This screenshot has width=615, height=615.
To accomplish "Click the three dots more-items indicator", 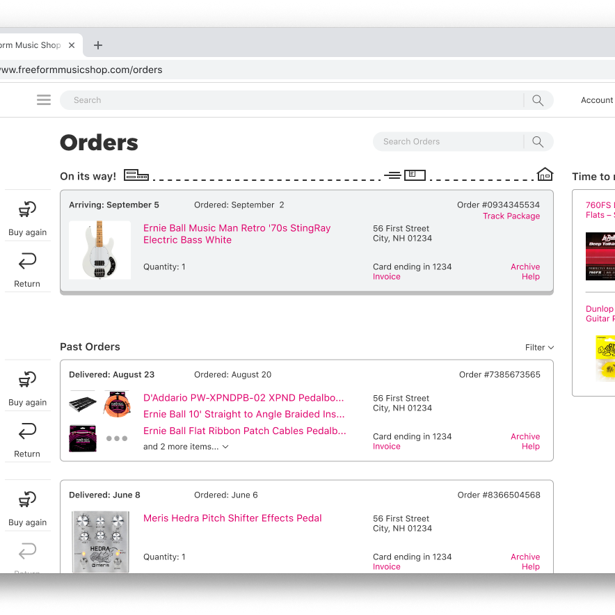I will (x=117, y=438).
